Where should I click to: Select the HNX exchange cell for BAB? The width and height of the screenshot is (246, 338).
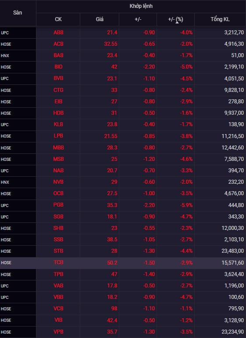(x=5, y=56)
